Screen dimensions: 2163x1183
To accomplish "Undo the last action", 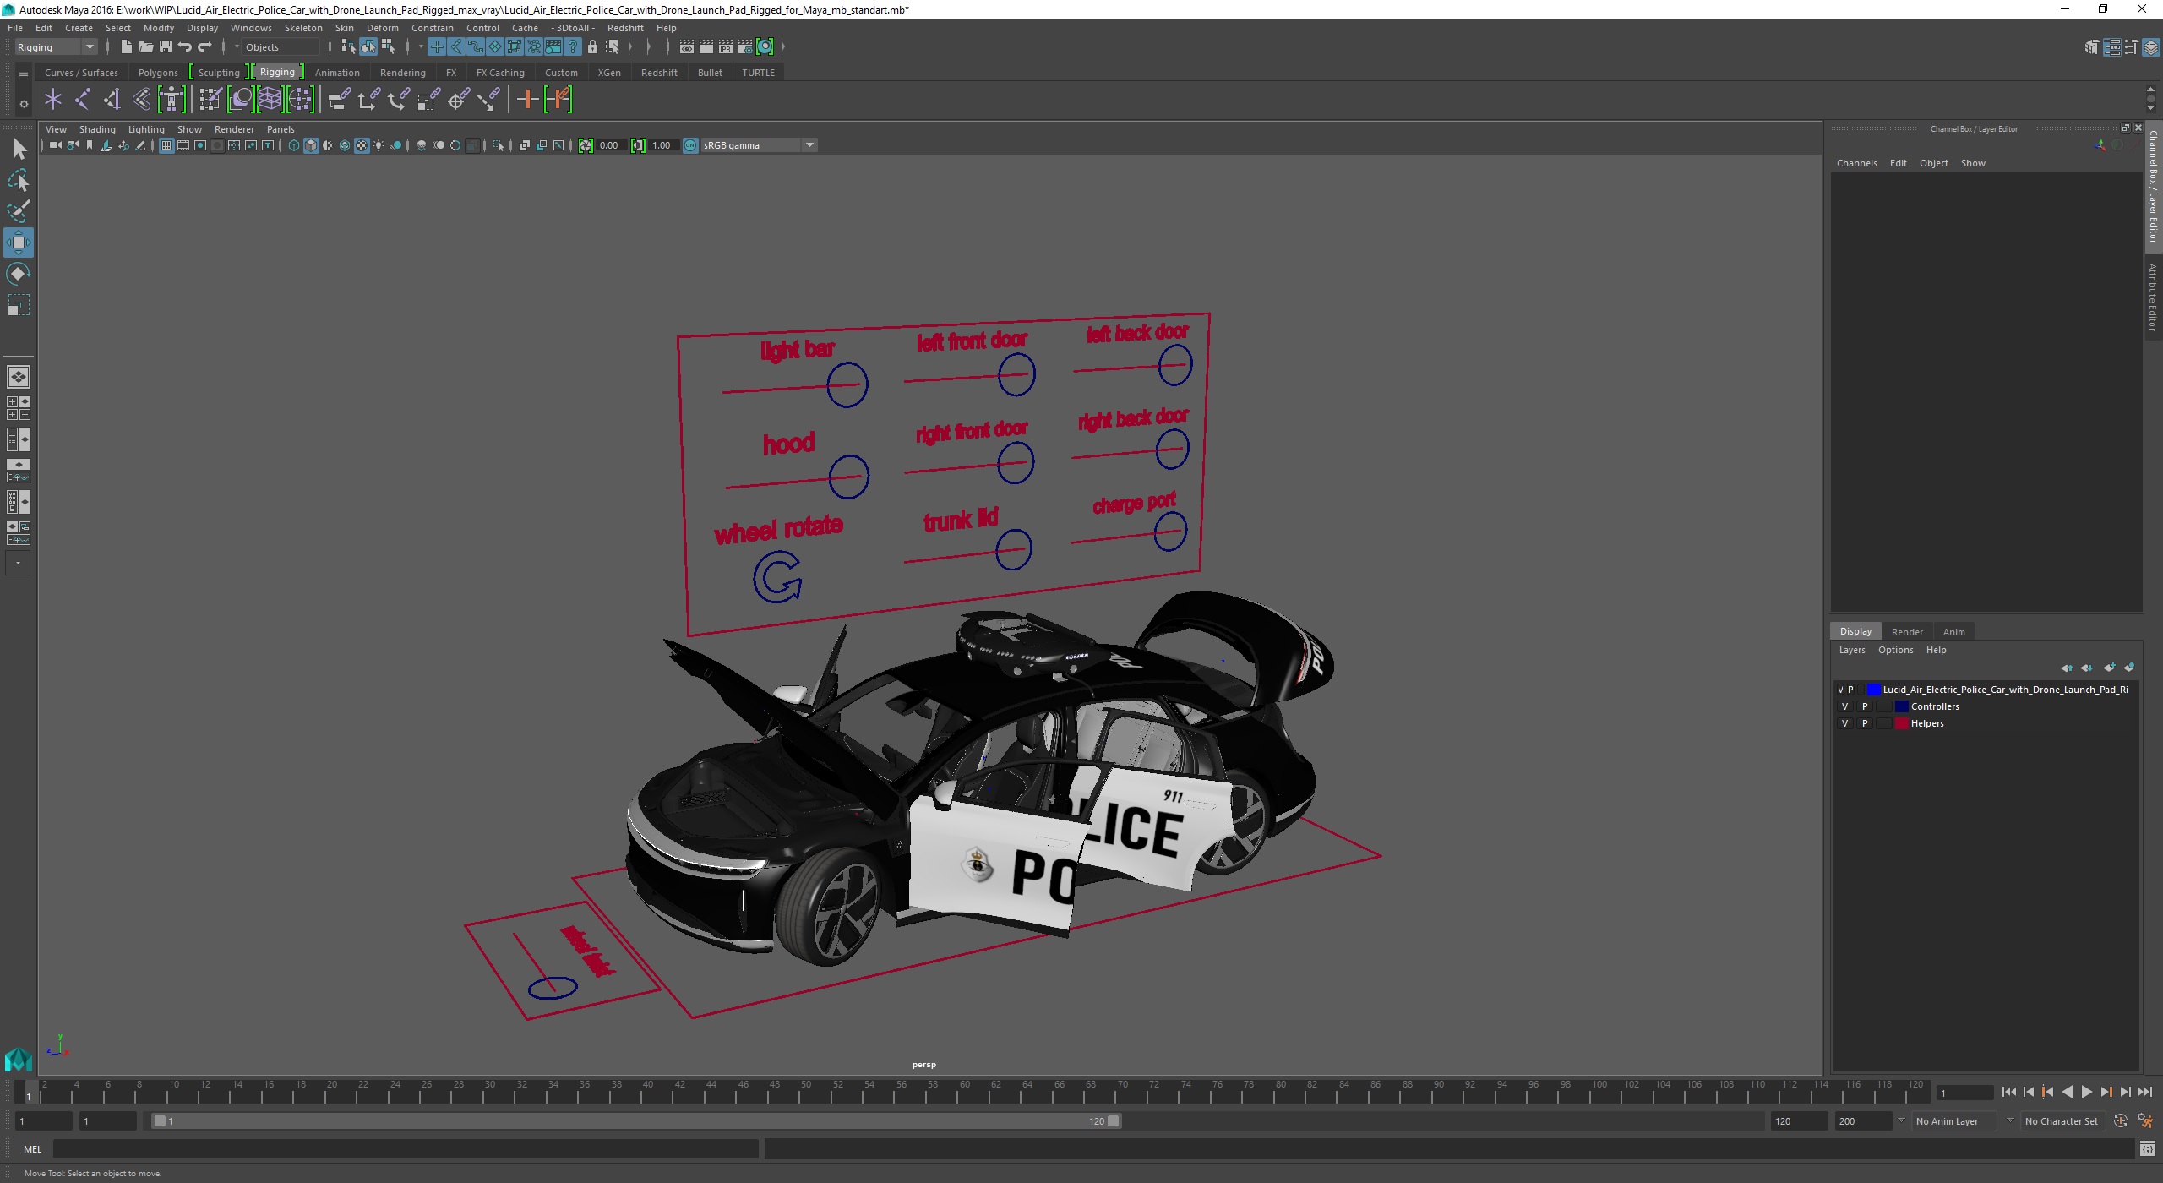I will pos(185,47).
